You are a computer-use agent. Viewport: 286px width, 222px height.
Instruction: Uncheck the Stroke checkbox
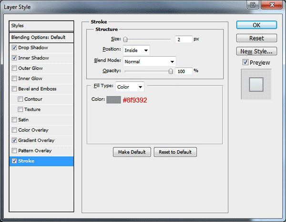14,161
